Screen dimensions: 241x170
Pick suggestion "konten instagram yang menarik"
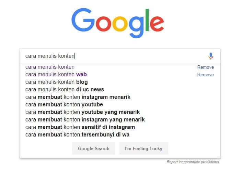[85, 120]
